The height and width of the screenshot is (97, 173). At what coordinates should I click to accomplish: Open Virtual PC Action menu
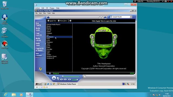(x=38, y=8)
